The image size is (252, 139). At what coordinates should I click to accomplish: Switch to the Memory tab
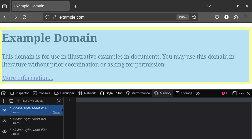pyautogui.click(x=163, y=93)
